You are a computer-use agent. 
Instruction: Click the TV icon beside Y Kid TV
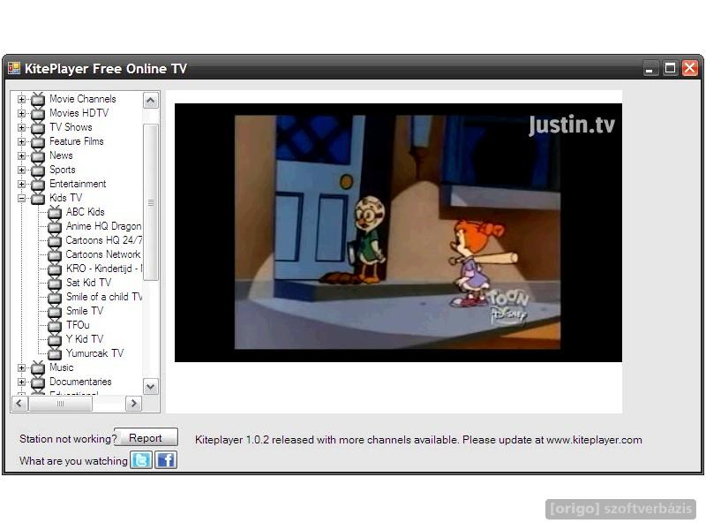point(55,339)
